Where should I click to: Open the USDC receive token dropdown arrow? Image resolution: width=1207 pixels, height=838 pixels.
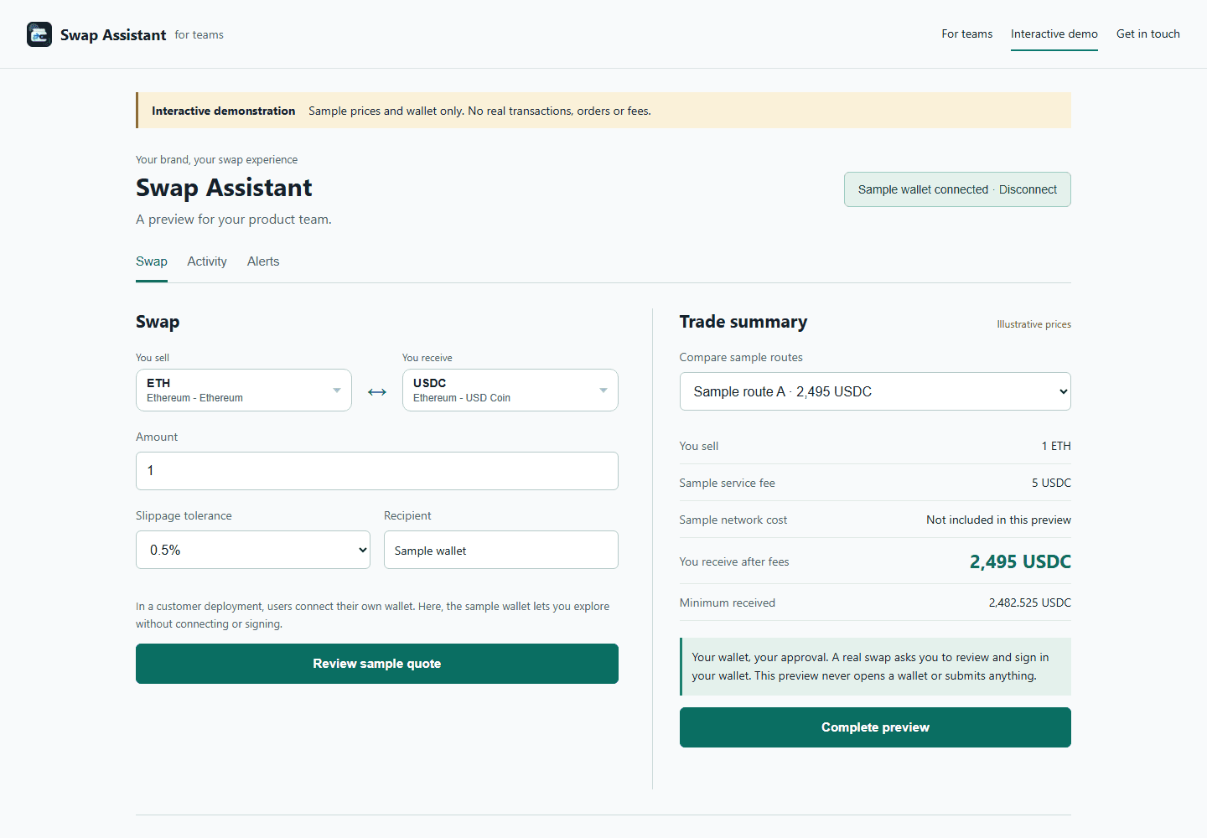603,391
